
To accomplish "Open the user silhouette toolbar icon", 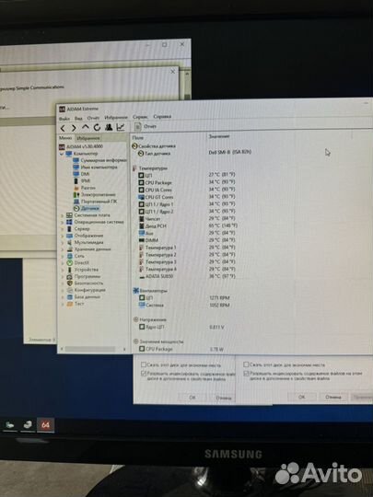I will pos(109,127).
